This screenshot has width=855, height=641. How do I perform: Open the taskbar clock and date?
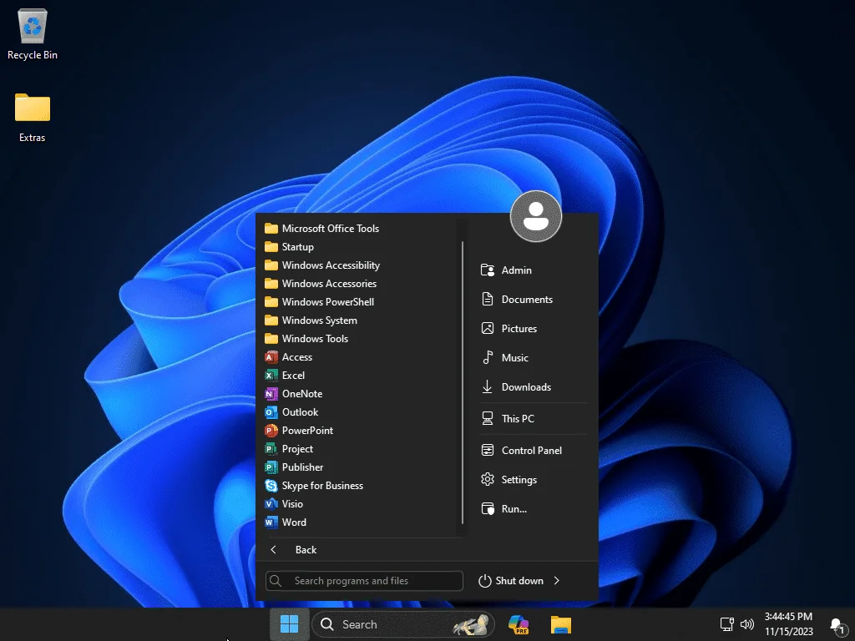coord(788,624)
